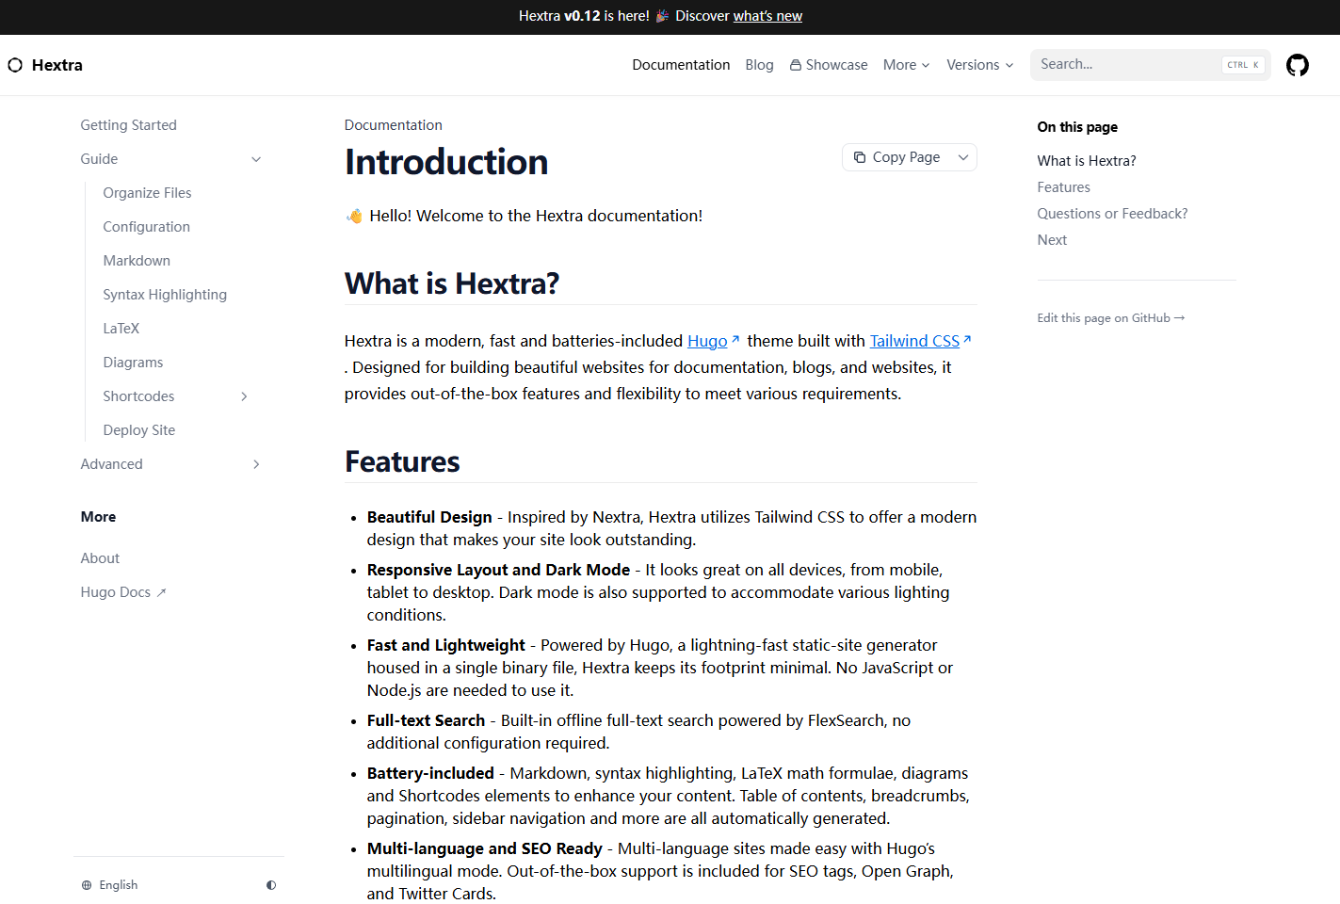
Task: Open the Blog nav item
Action: point(759,65)
